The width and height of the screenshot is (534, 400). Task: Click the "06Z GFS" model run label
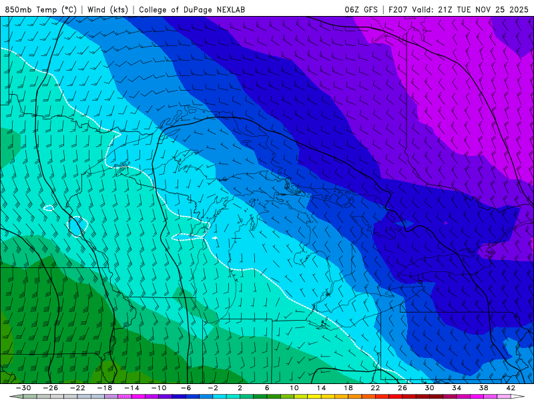(x=361, y=9)
